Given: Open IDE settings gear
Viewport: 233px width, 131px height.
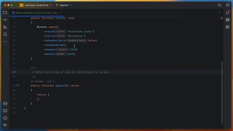Looking at the screenshot, I should coord(228,5).
